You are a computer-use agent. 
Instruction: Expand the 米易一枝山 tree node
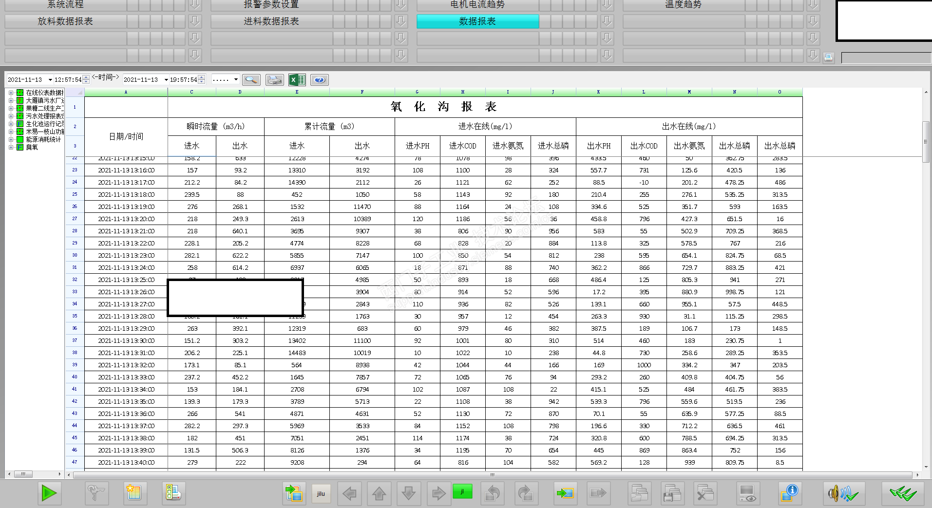point(11,132)
